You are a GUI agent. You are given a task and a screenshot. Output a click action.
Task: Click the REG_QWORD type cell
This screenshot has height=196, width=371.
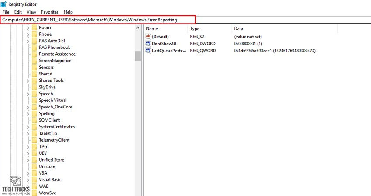203,51
